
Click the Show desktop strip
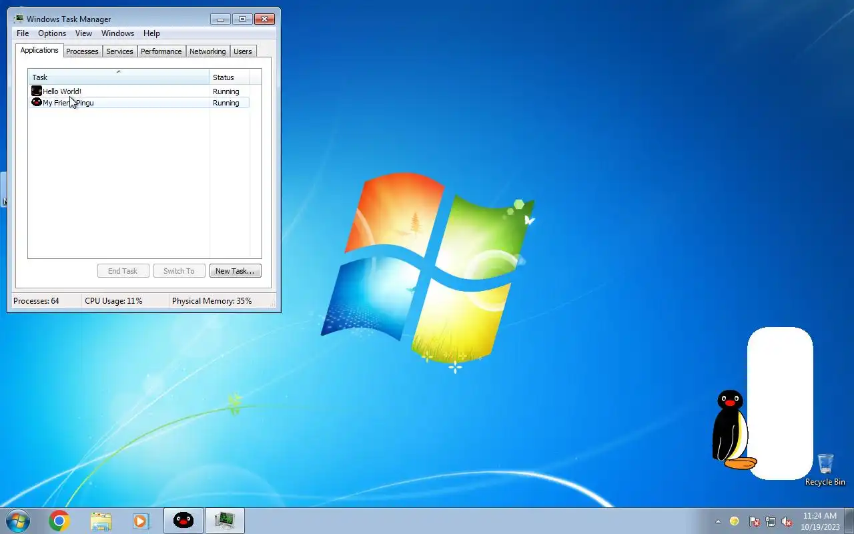[x=849, y=521]
